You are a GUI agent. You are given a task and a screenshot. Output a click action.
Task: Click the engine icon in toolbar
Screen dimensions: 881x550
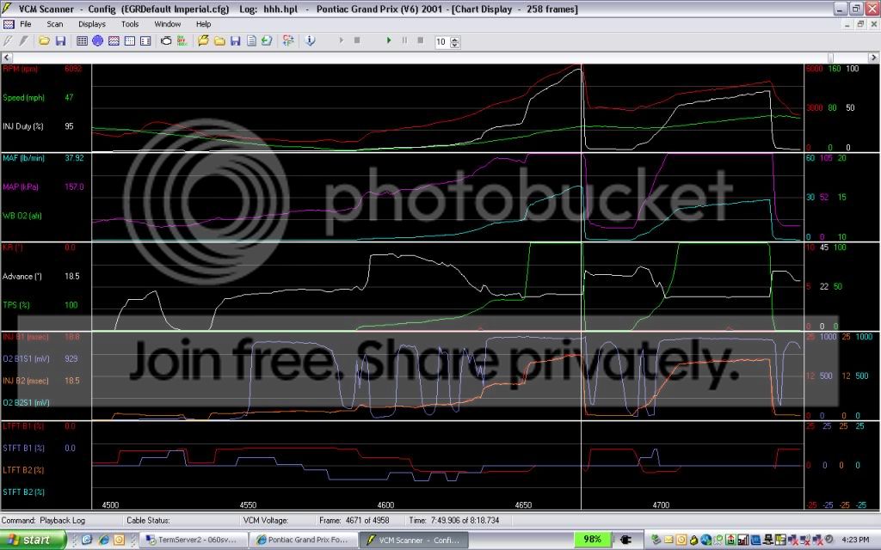pyautogui.click(x=166, y=40)
